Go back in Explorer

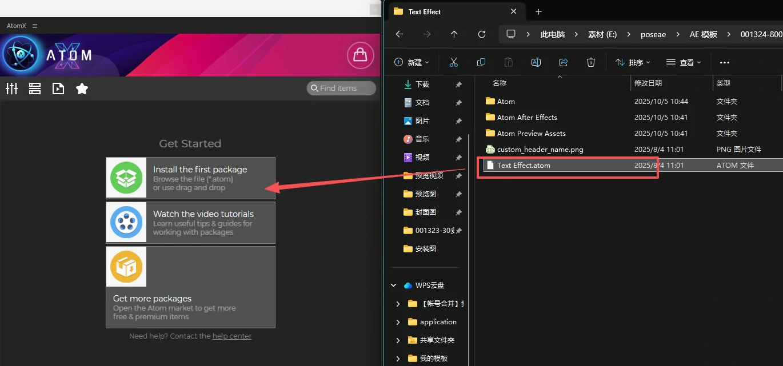tap(400, 34)
